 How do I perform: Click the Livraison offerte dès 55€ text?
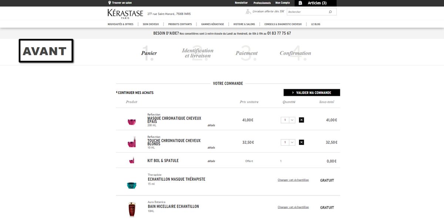(269, 11)
